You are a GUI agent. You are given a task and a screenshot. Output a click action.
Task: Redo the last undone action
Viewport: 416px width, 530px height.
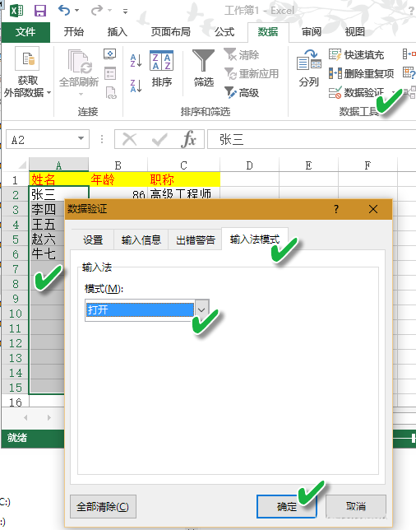[x=97, y=10]
